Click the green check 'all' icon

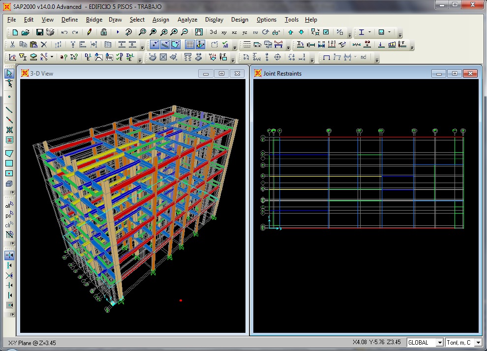click(225, 45)
